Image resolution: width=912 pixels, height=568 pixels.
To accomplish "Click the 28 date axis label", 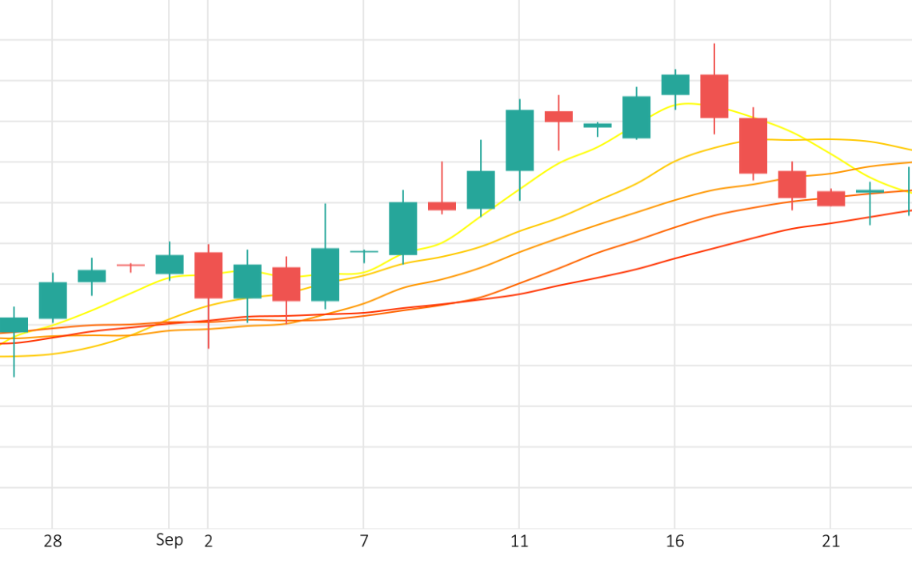I will point(53,542).
